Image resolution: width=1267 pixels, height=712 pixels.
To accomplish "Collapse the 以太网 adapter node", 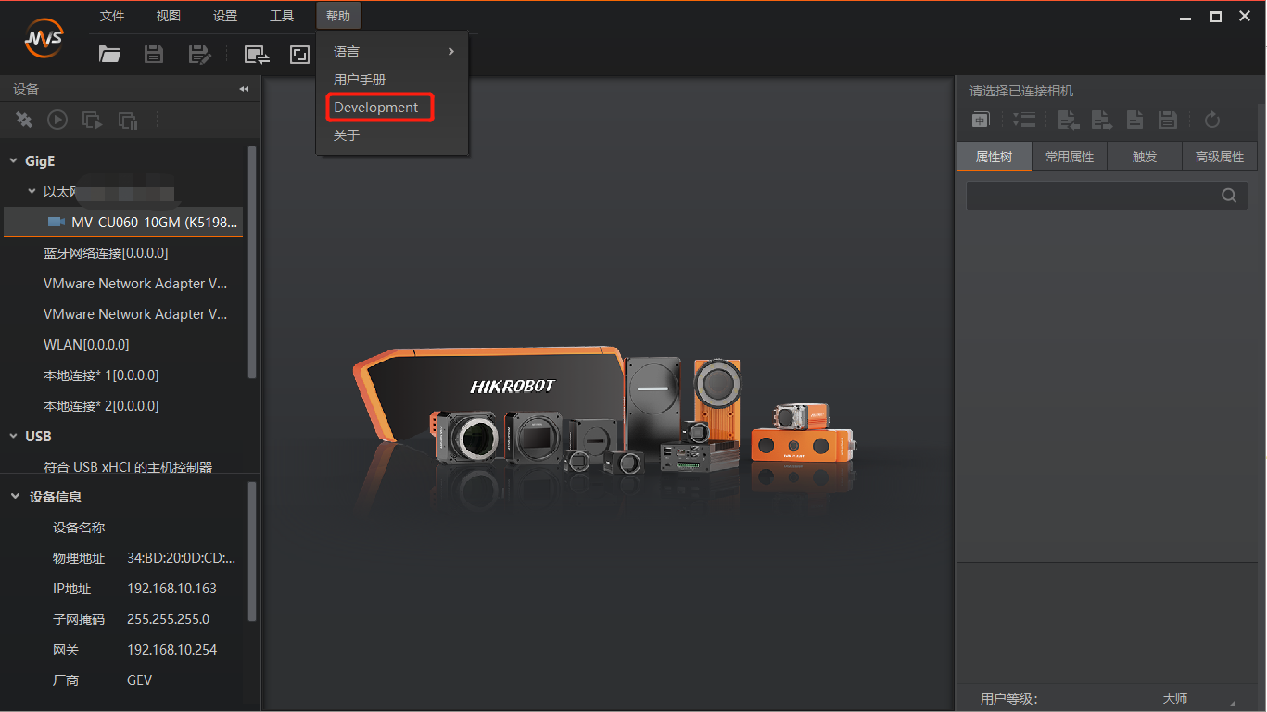I will point(32,192).
